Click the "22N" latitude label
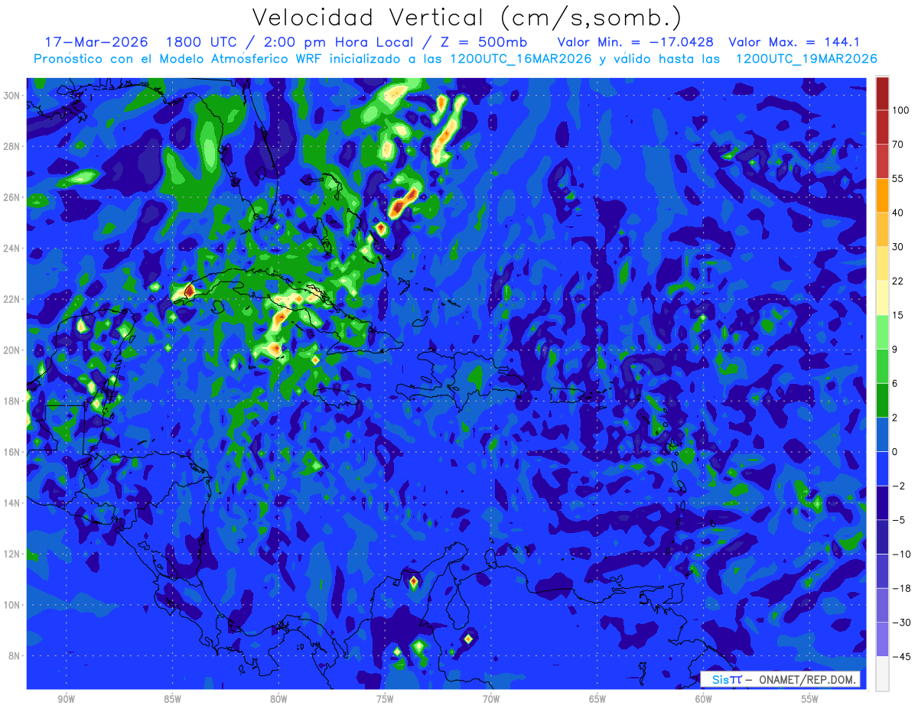918x709 pixels. click(13, 299)
